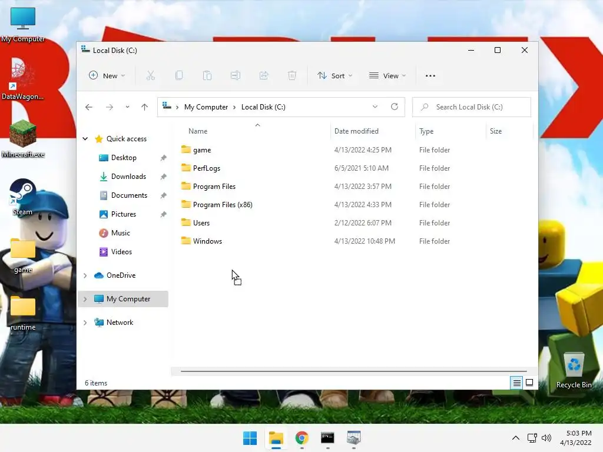Expand the My Computer tree node
Viewport: 603px width, 452px height.
point(85,298)
